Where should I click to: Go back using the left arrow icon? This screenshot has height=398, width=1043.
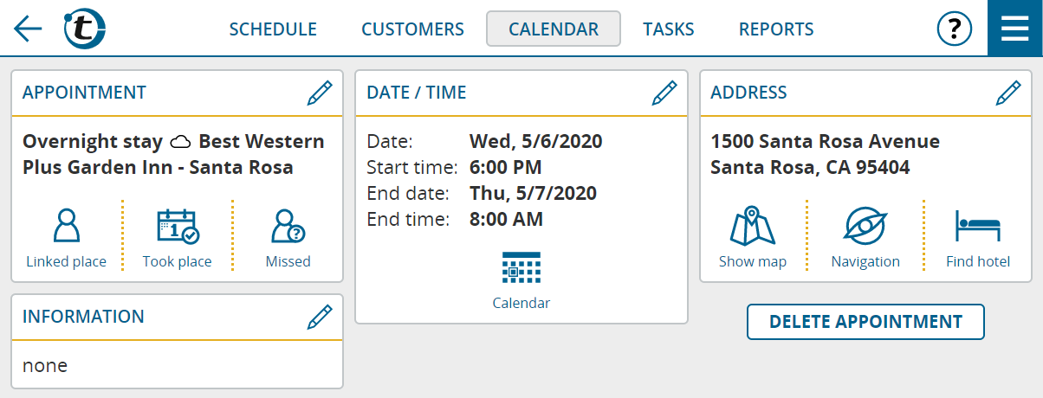[x=28, y=29]
